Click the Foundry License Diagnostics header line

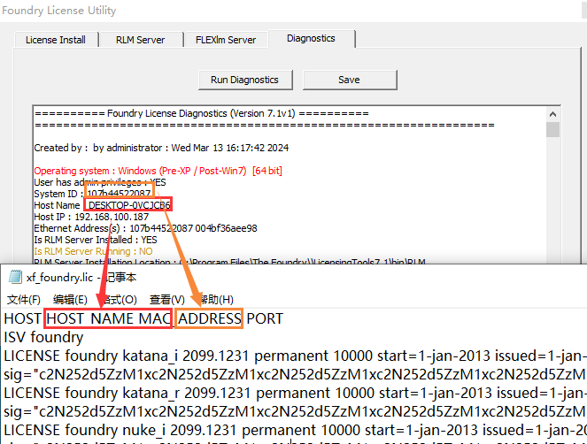point(202,113)
